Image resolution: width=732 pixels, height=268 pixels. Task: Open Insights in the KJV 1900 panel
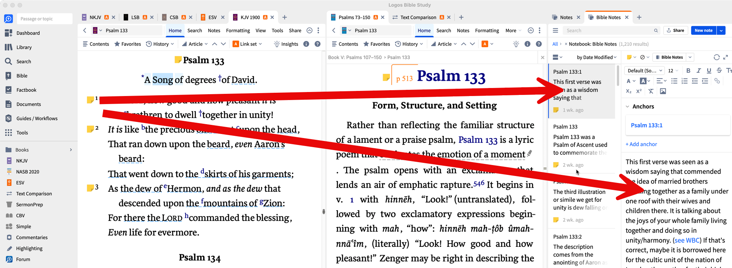[x=286, y=44]
